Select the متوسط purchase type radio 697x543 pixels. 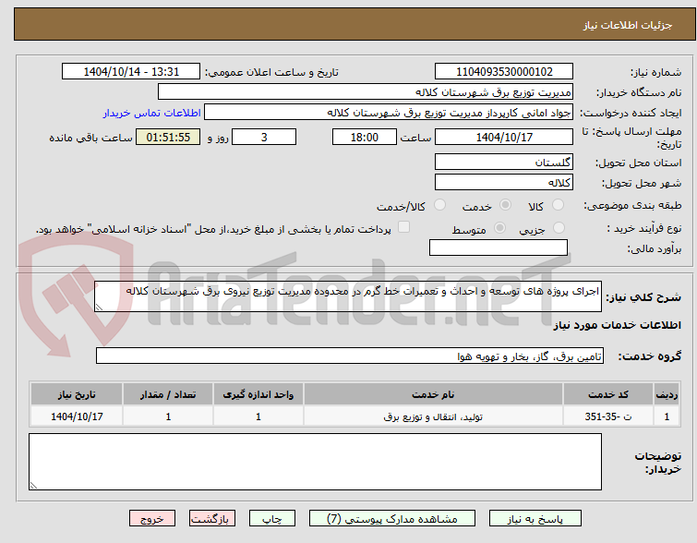pyautogui.click(x=499, y=228)
